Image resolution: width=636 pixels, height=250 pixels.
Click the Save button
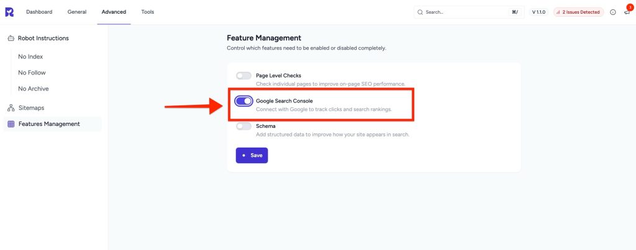[x=252, y=155]
